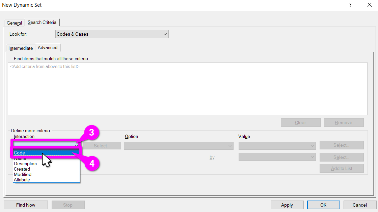Switch to the Advanced sub-tab
This screenshot has width=378, height=212.
click(x=48, y=48)
